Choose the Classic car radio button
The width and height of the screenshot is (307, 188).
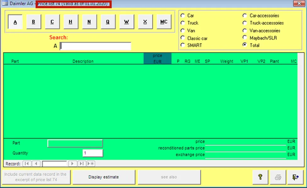click(183, 38)
